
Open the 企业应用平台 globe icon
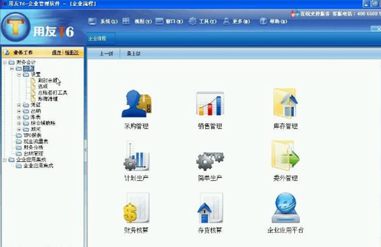(x=285, y=208)
